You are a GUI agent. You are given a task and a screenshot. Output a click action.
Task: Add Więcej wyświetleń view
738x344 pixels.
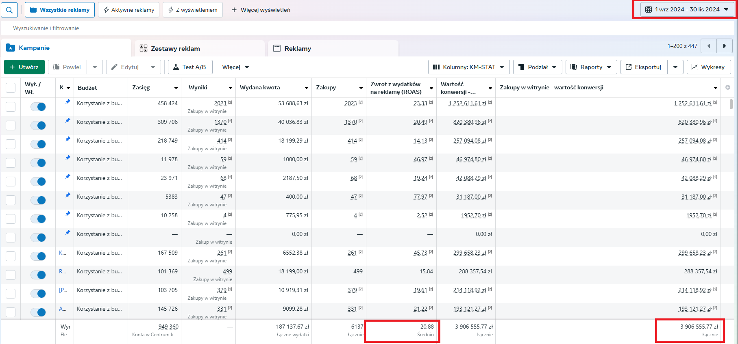point(261,10)
